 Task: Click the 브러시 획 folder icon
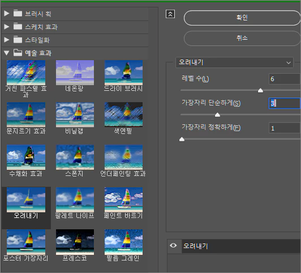click(18, 13)
